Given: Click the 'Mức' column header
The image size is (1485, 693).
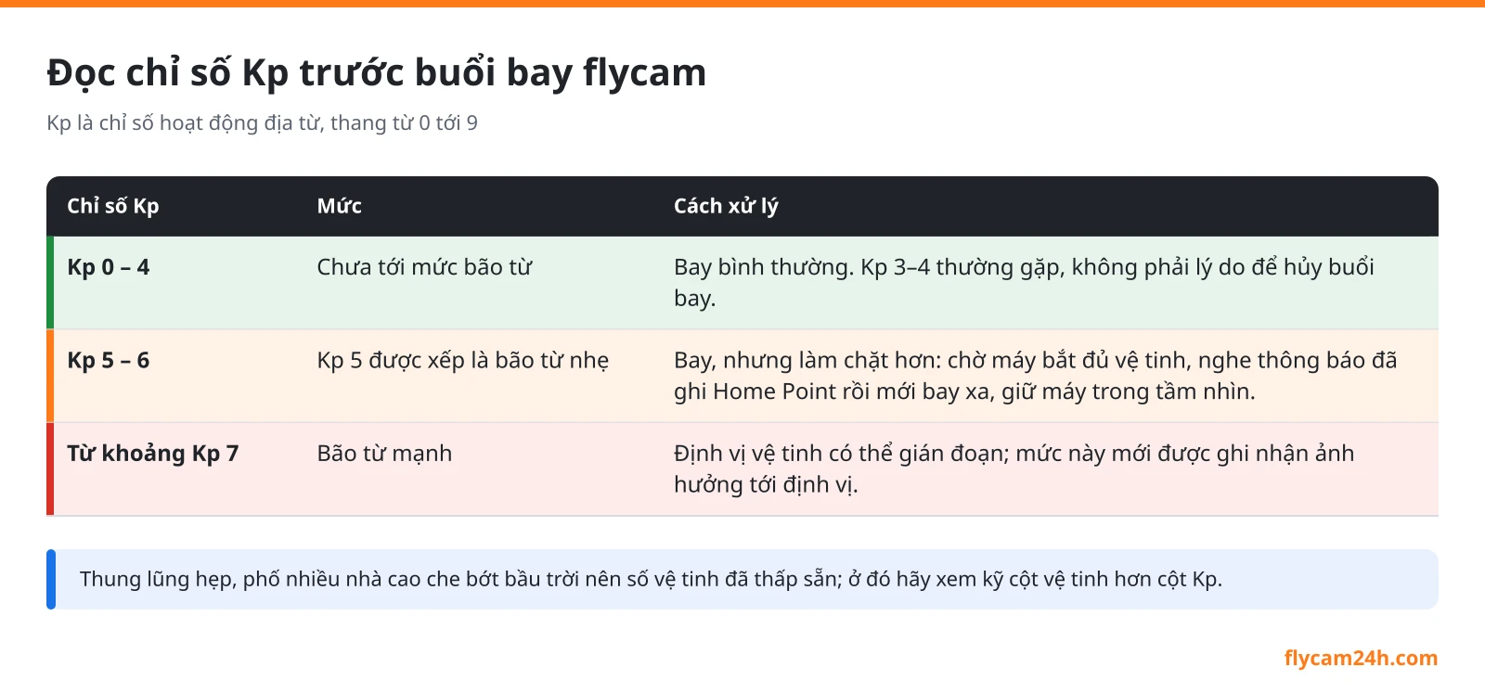Looking at the screenshot, I should click(x=340, y=206).
